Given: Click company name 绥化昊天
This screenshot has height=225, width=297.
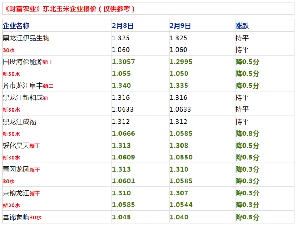Looking at the screenshot, I should (x=16, y=145).
